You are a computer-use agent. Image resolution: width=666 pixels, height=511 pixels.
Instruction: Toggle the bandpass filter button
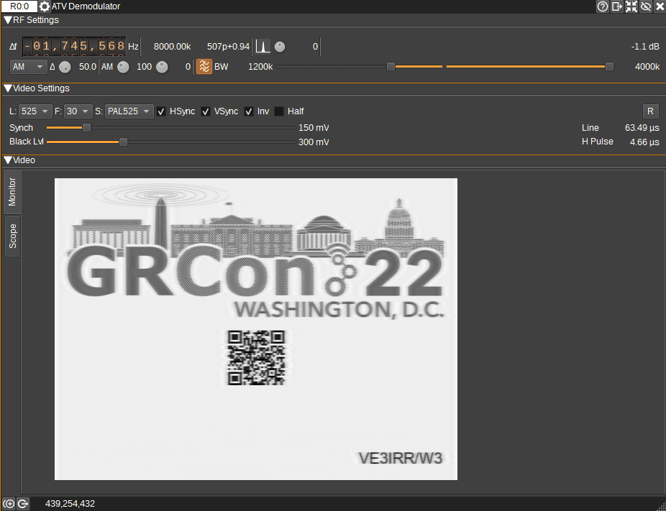coord(204,67)
